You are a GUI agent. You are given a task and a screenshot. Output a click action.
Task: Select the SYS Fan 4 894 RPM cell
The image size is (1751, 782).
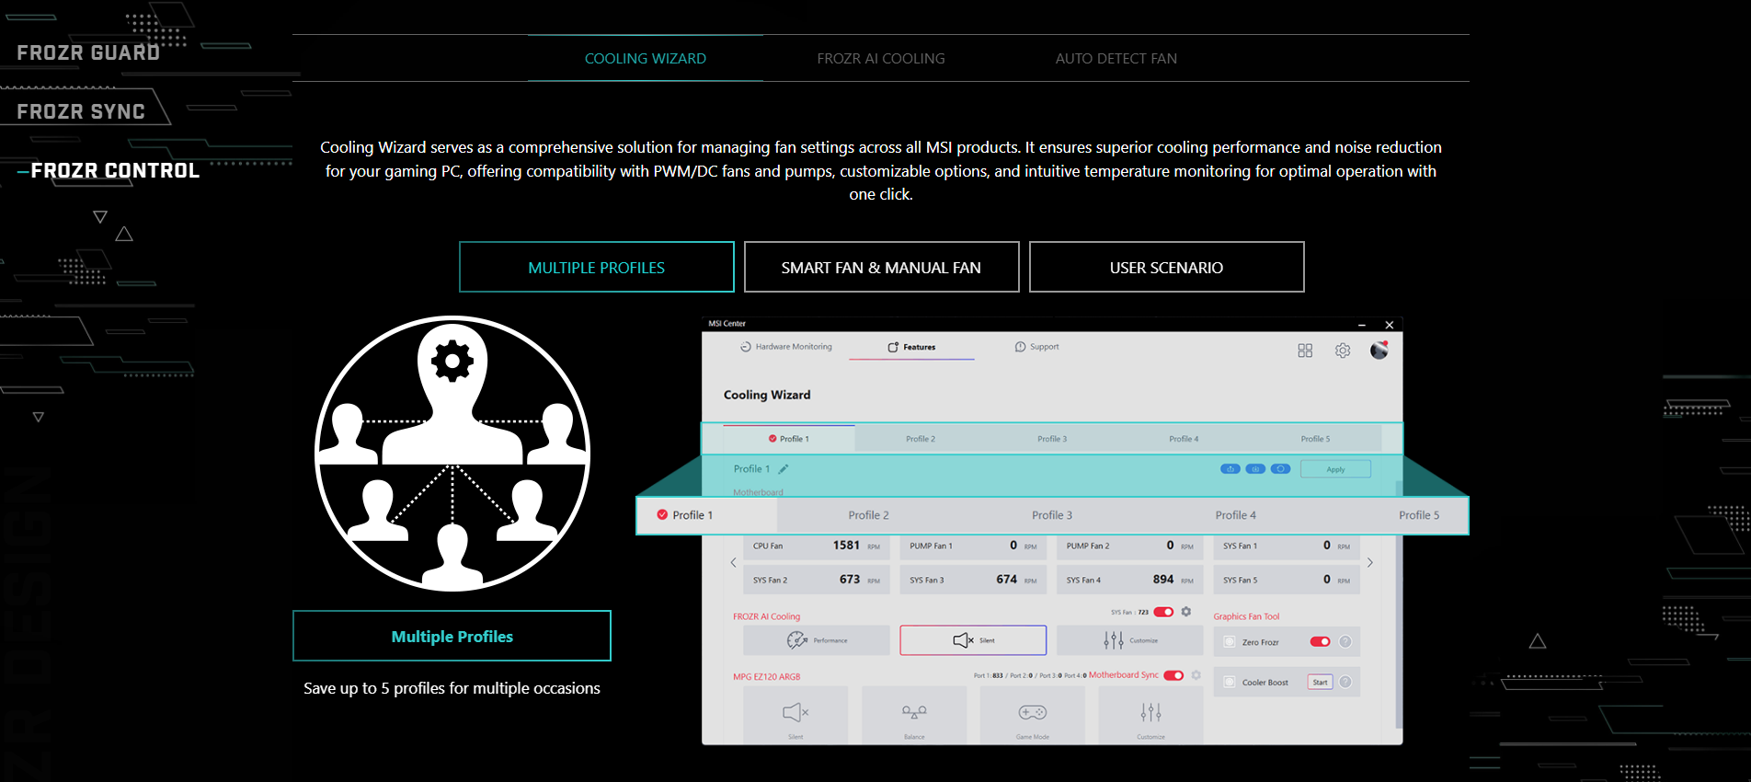click(x=1130, y=580)
